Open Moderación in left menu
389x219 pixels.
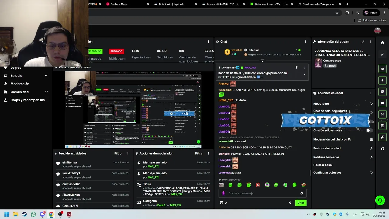point(20,84)
